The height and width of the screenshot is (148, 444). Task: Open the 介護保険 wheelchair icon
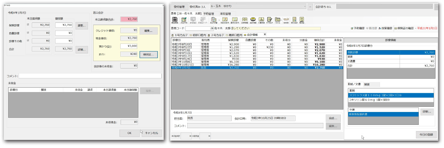pyautogui.click(x=261, y=20)
